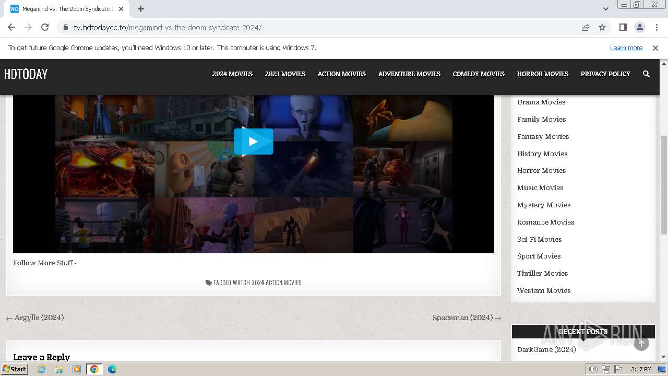Click the browser back arrow

pos(11,27)
